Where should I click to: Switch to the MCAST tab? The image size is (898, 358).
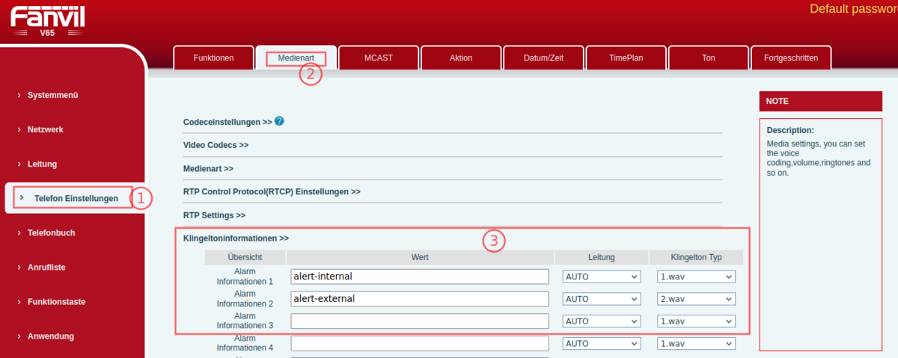pos(378,58)
